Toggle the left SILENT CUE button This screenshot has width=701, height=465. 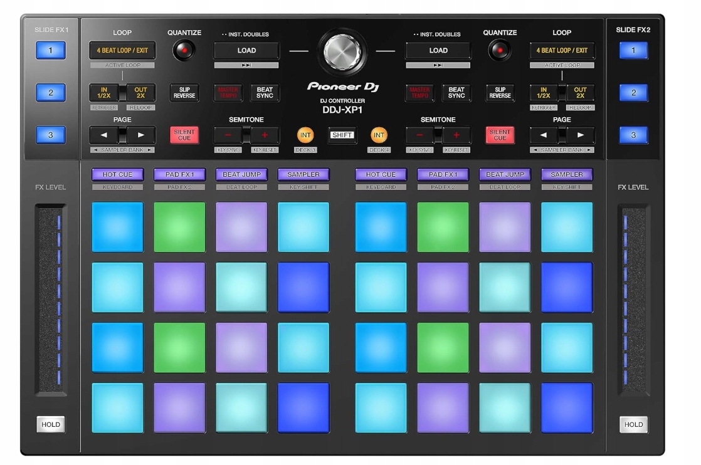[184, 135]
